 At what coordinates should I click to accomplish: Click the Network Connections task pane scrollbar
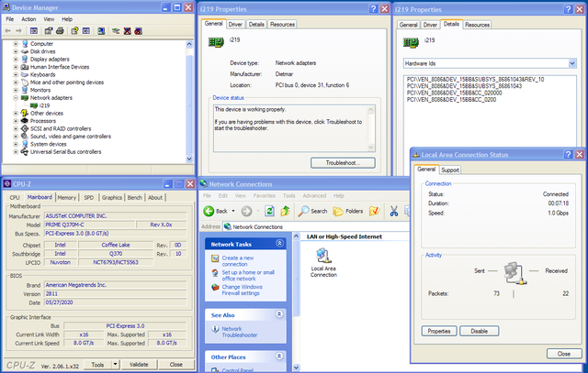tap(296, 302)
